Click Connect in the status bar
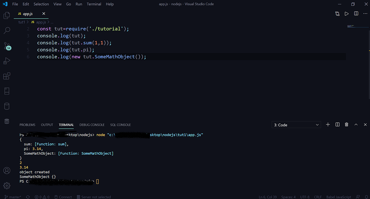This screenshot has height=199, width=370. point(63,197)
